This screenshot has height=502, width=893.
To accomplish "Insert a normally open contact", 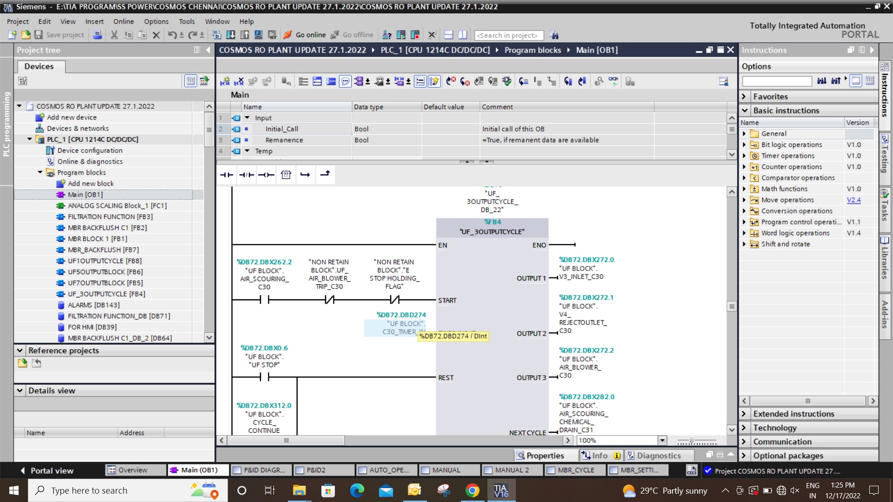I will [227, 175].
